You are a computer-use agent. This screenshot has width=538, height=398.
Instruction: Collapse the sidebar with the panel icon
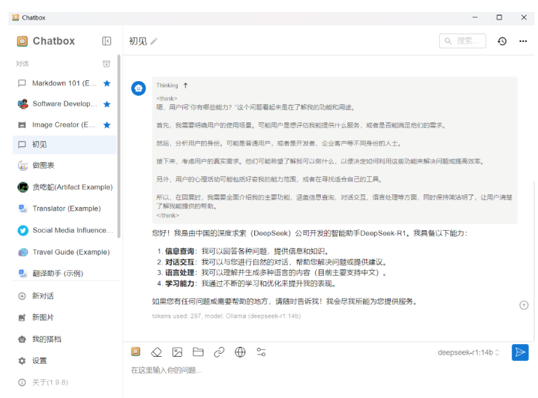(106, 41)
